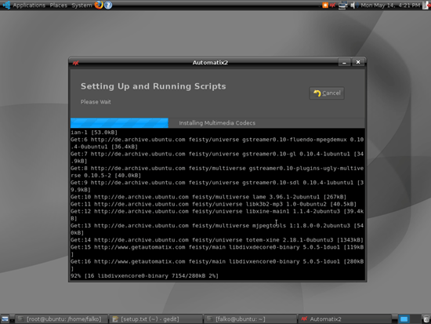Screen dimensions: 431x324
Task: Open the network monitor tray icon
Action: coord(342,5)
